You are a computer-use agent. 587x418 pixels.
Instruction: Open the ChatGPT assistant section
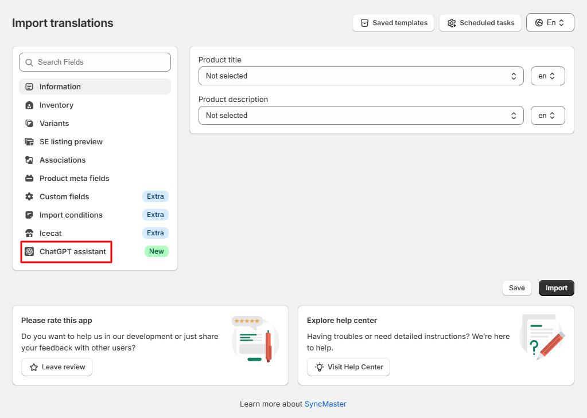click(x=95, y=251)
